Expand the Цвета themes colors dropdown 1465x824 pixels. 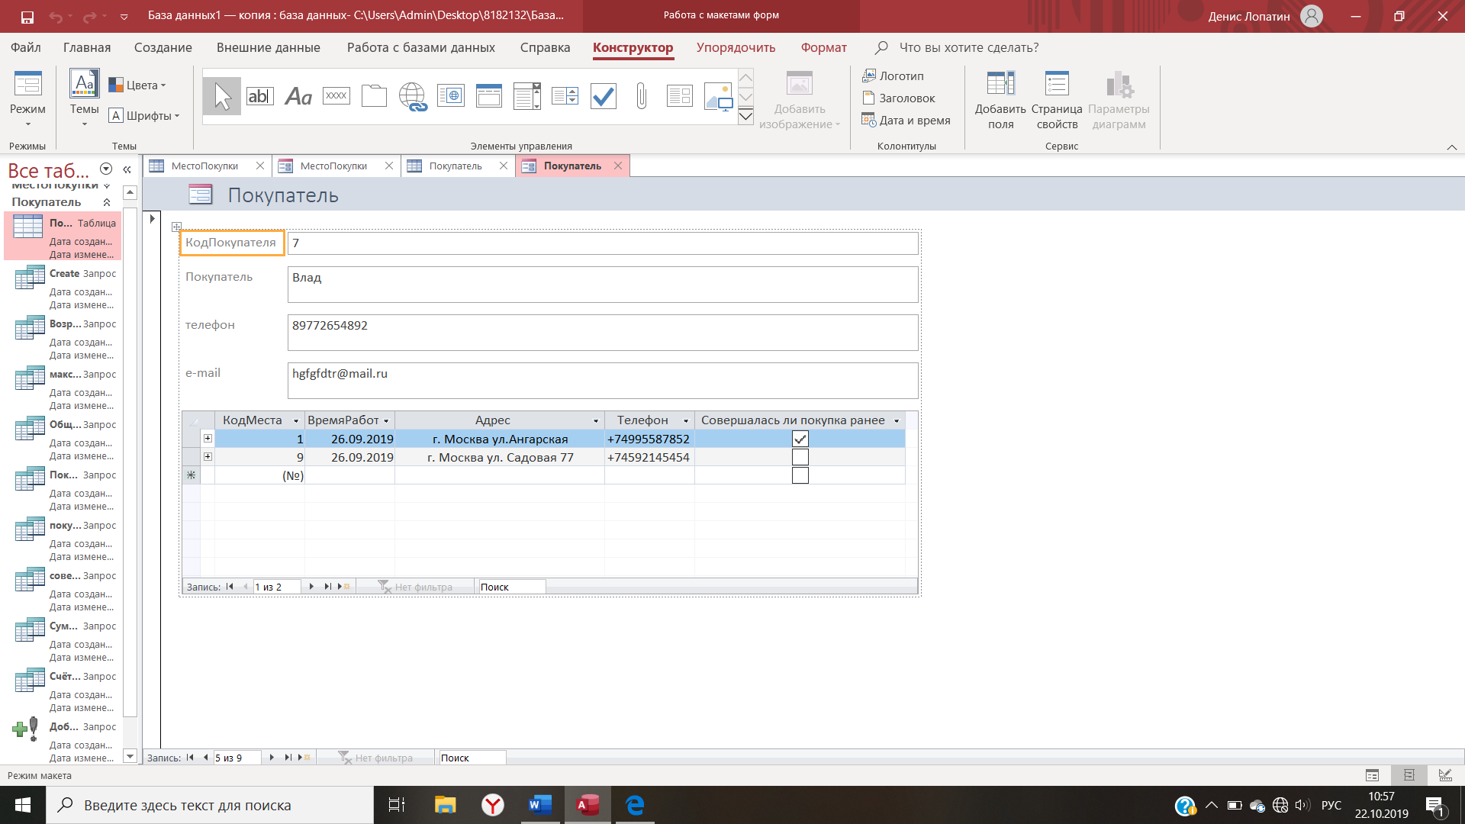click(x=137, y=85)
